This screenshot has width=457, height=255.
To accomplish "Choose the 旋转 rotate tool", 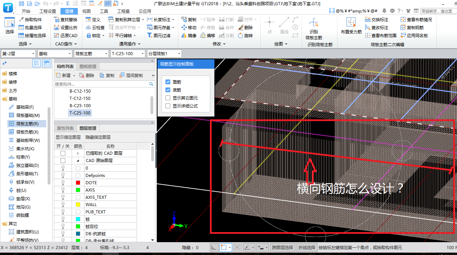I will point(245,35).
